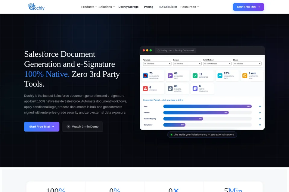This screenshot has width=289, height=192.
Task: Click the 9 min Avg Time card
Action: (x=252, y=76)
